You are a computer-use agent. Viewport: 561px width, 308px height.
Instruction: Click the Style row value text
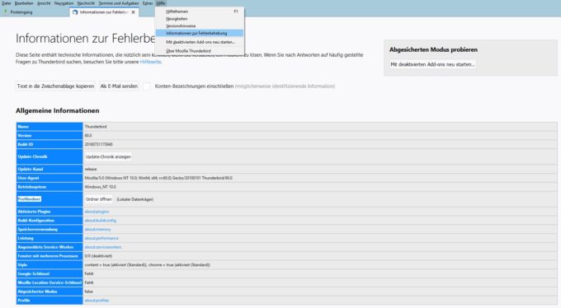coord(148,265)
